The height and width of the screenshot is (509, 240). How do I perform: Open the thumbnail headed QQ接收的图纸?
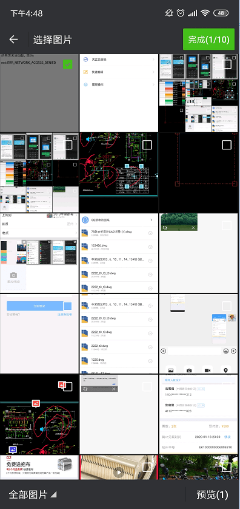[x=119, y=253]
